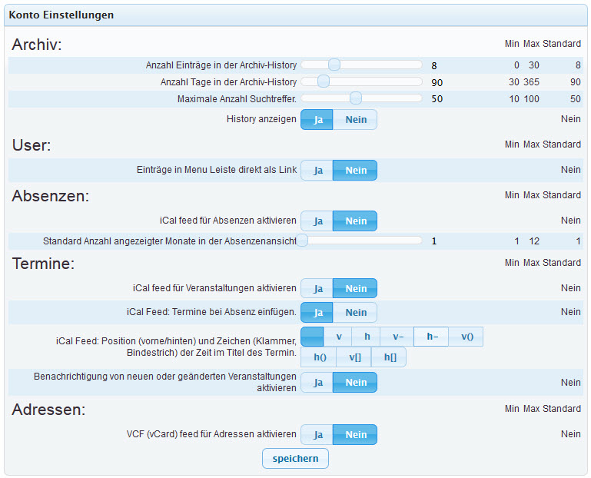The width and height of the screenshot is (591, 478).
Task: Click the Archiv-History Einträge slider handle
Action: tap(334, 65)
